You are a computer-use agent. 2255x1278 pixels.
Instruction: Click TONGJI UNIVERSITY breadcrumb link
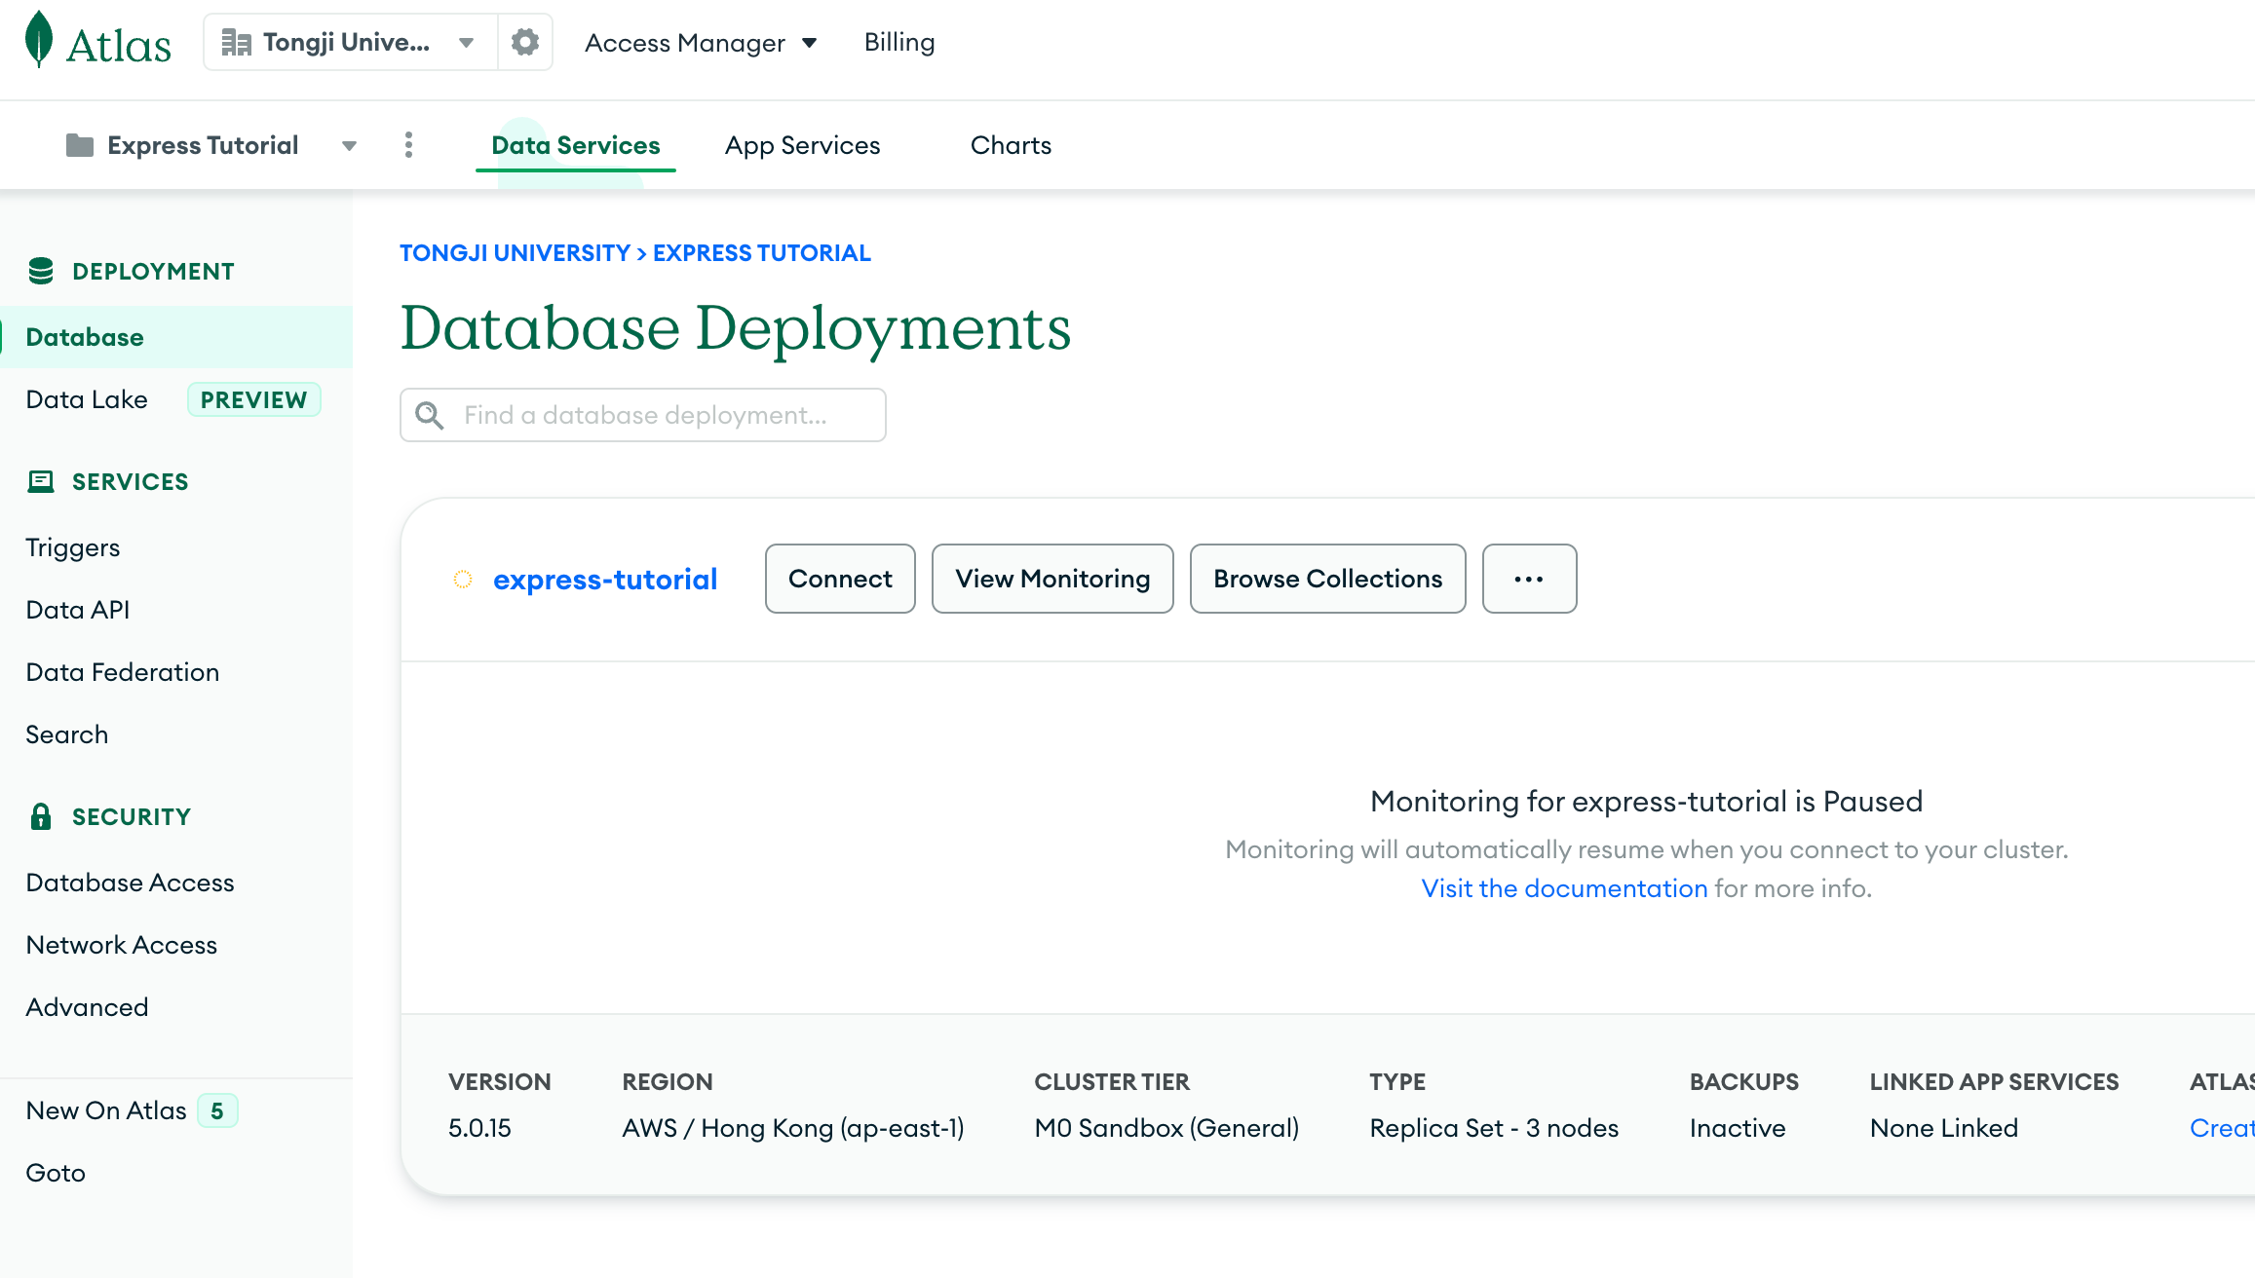click(516, 253)
